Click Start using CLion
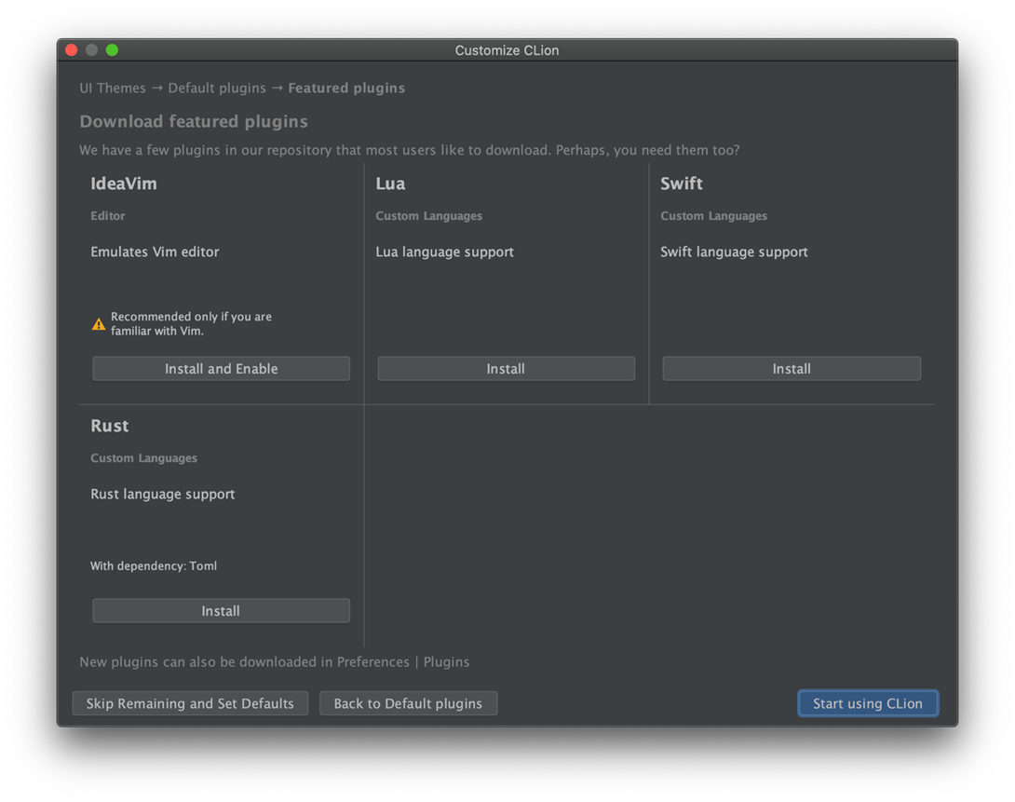 click(x=868, y=703)
